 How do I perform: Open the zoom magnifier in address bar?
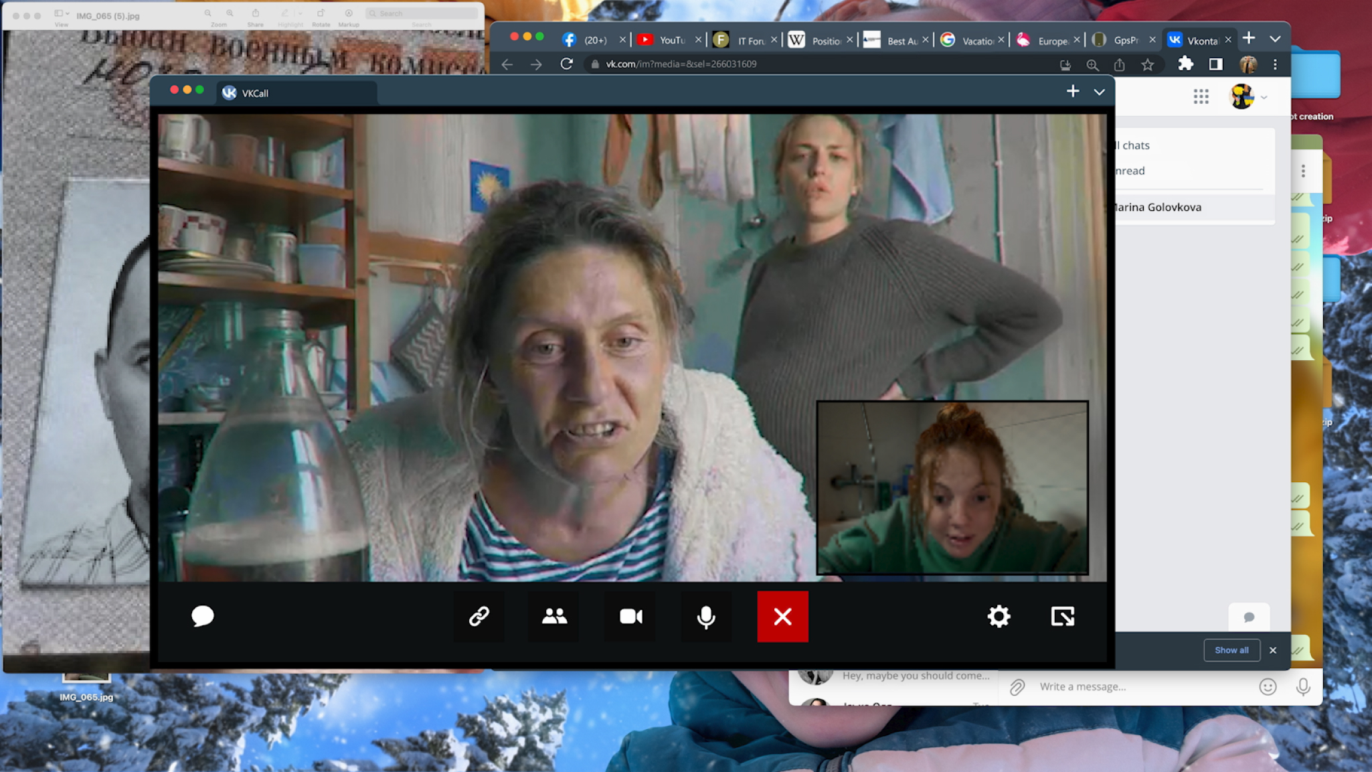coord(1092,64)
